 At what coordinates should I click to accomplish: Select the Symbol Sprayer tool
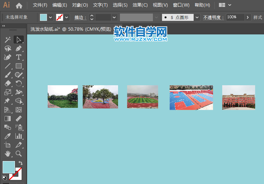(19, 127)
